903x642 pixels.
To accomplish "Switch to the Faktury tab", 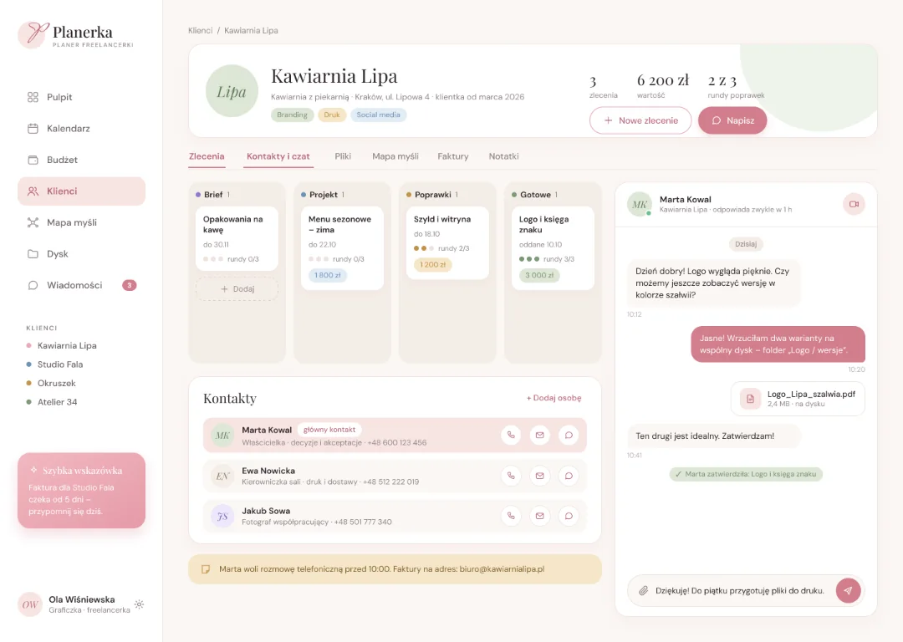I will click(452, 156).
